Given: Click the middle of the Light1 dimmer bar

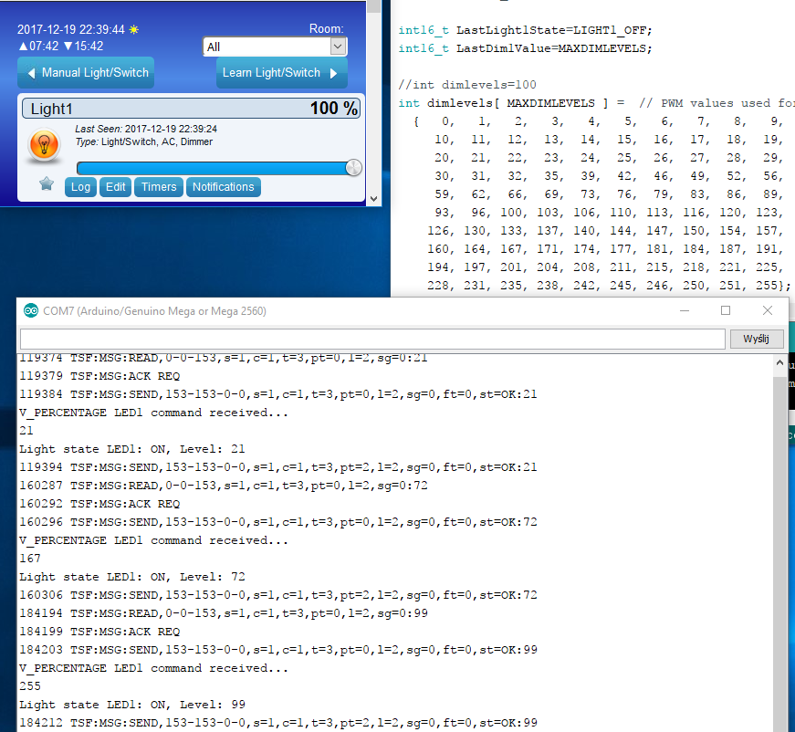Looking at the screenshot, I should tap(217, 168).
